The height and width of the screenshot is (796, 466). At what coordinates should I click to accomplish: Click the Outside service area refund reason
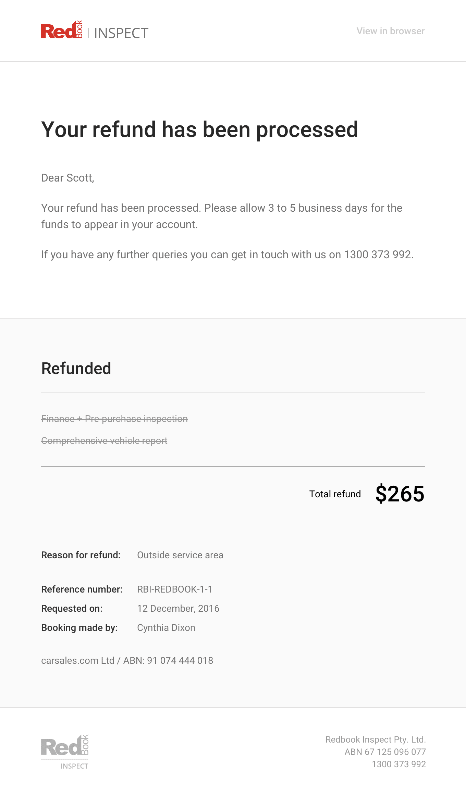pos(180,555)
